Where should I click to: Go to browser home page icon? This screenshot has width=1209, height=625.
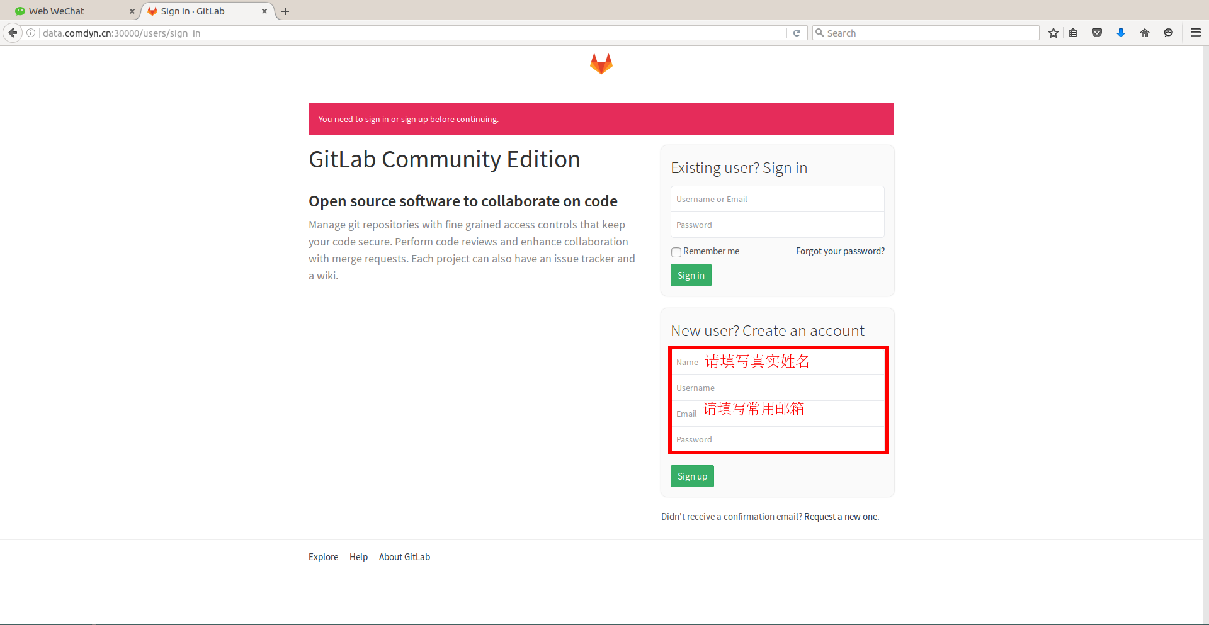(x=1145, y=33)
